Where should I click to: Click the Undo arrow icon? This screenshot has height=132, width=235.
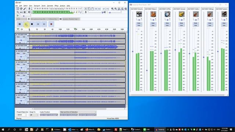pos(104,9)
